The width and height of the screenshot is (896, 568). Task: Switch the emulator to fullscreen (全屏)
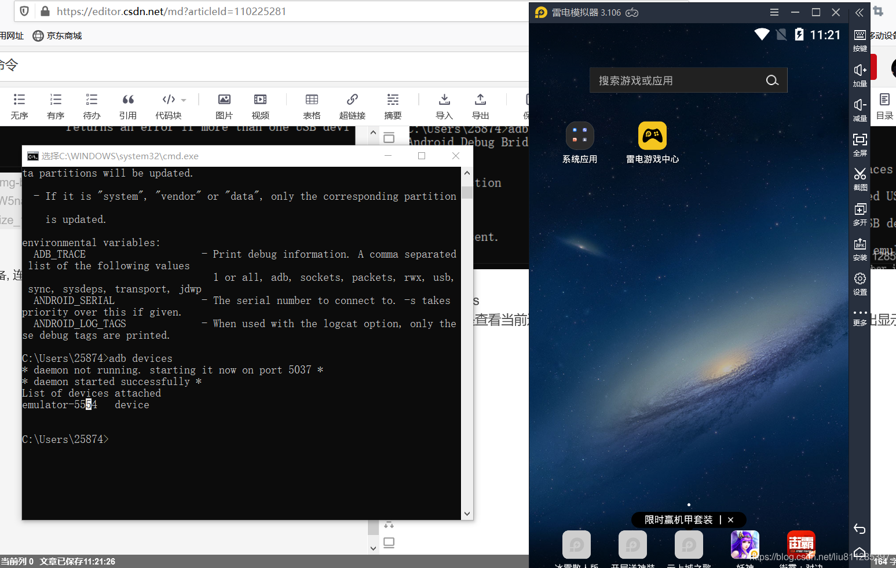(860, 145)
